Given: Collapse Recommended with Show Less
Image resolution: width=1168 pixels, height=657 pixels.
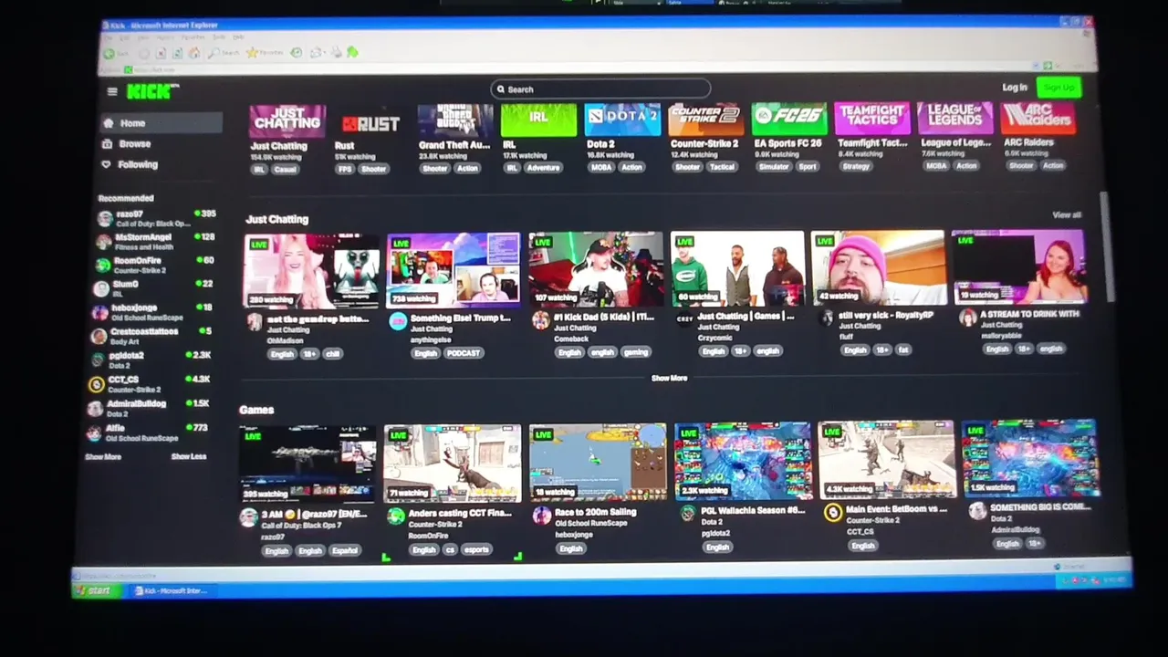Looking at the screenshot, I should (189, 456).
